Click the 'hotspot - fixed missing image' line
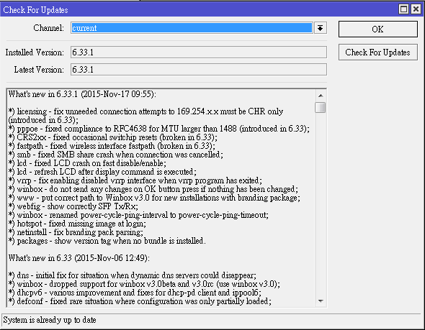The height and width of the screenshot is (330, 425). point(77,224)
